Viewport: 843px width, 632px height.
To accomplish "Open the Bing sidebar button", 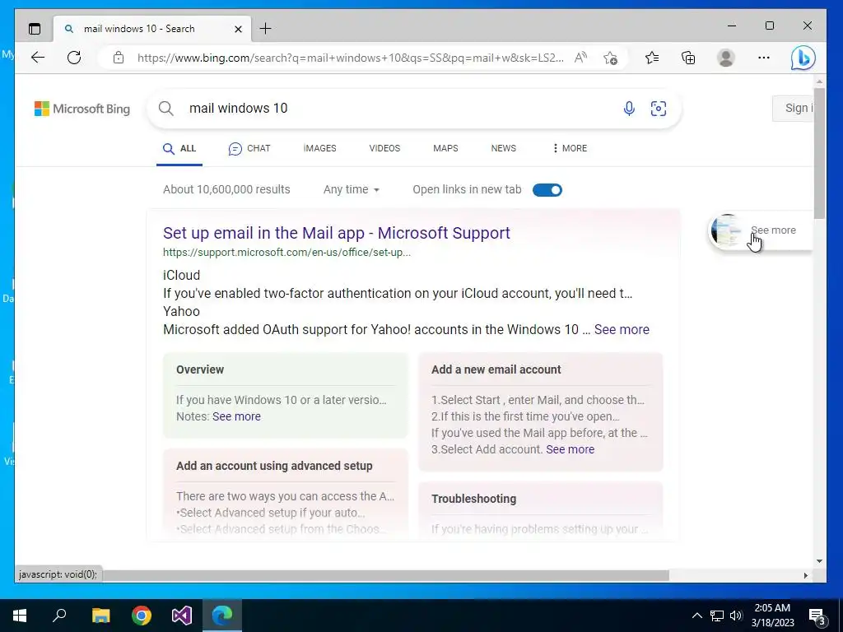I will point(803,58).
